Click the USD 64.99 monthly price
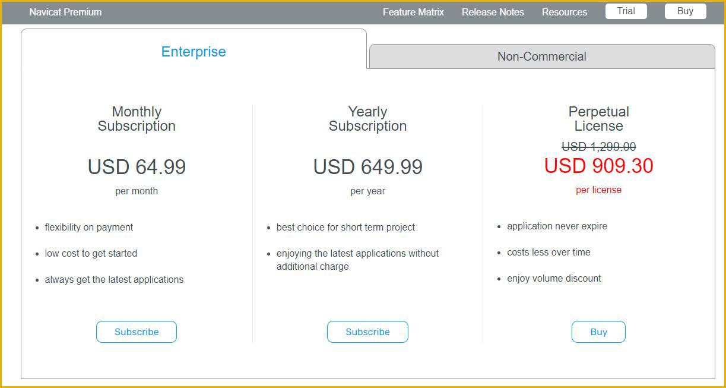 pos(137,167)
